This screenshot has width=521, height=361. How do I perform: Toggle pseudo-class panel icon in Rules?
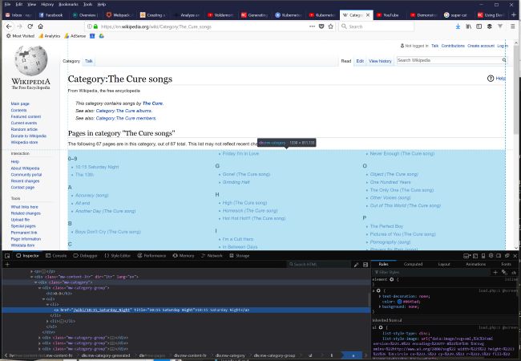coord(504,272)
